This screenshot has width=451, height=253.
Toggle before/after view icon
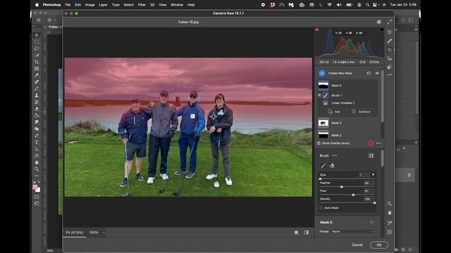tap(307, 233)
